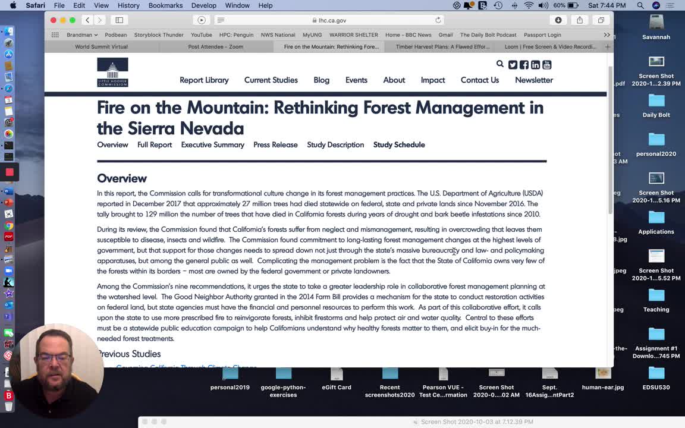The width and height of the screenshot is (685, 428).
Task: Open the Facebook icon on the page
Action: pos(524,65)
